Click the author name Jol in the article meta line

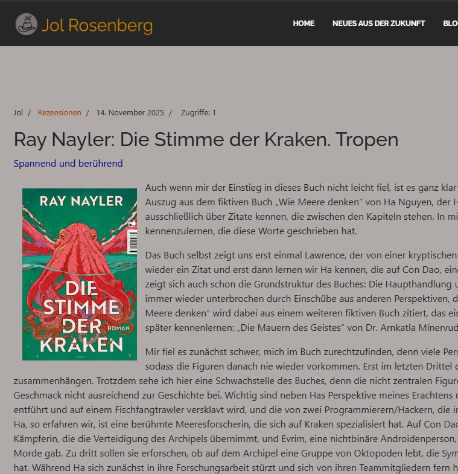click(18, 112)
